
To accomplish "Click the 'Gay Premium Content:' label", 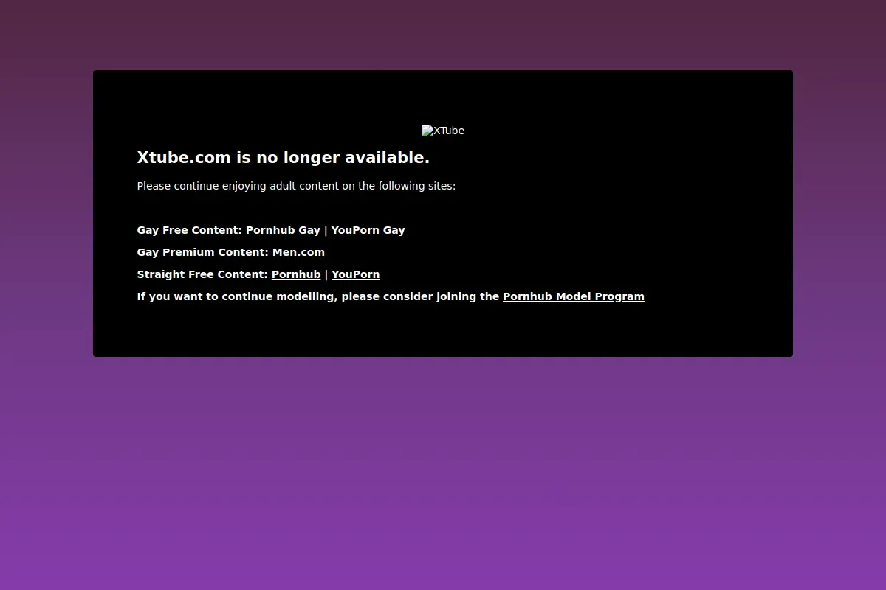I will tap(203, 252).
